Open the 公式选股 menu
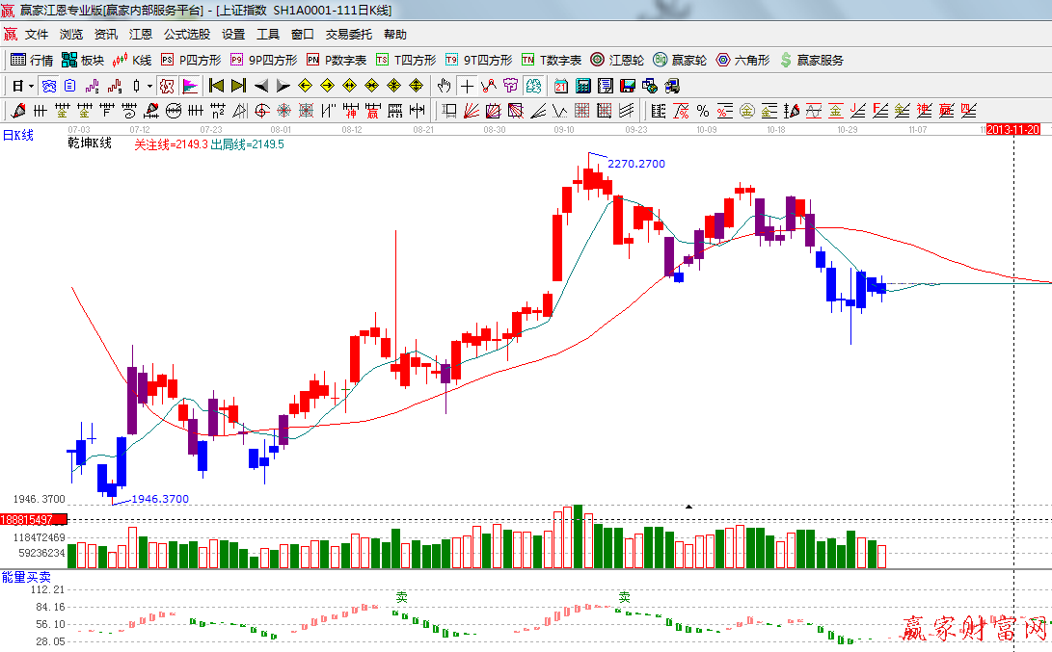This screenshot has width=1052, height=652. click(186, 34)
